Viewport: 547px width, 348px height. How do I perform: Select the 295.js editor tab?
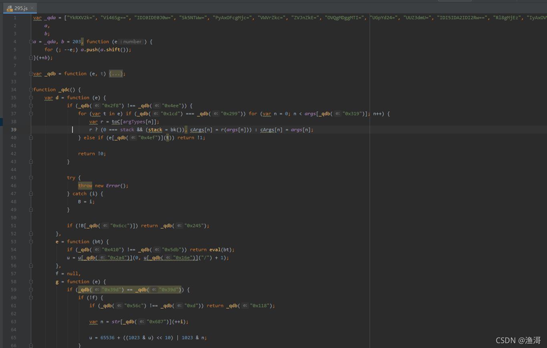coord(20,8)
